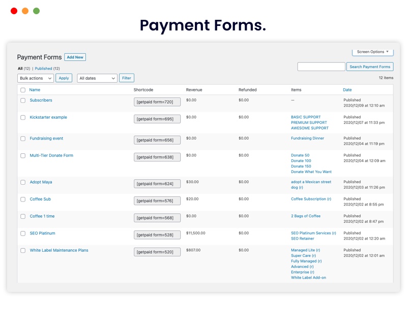Open the Super Care (r) item
The image size is (407, 335).
[303, 256]
